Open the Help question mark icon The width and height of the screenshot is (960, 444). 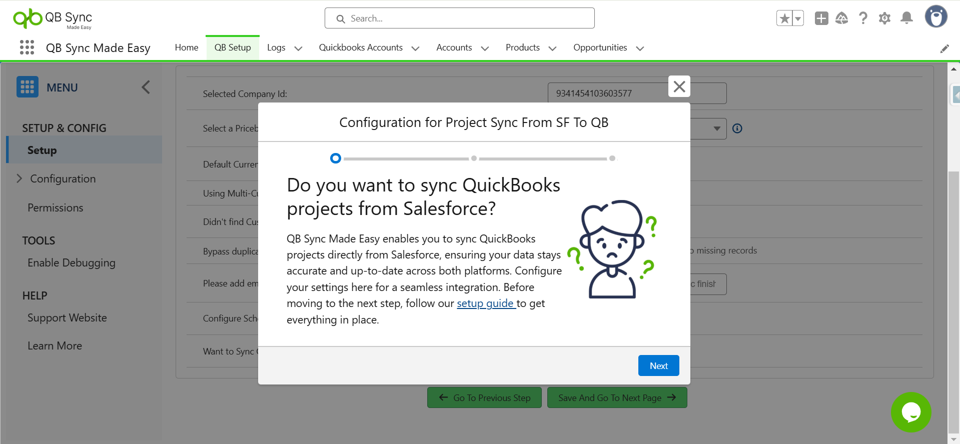pos(863,18)
